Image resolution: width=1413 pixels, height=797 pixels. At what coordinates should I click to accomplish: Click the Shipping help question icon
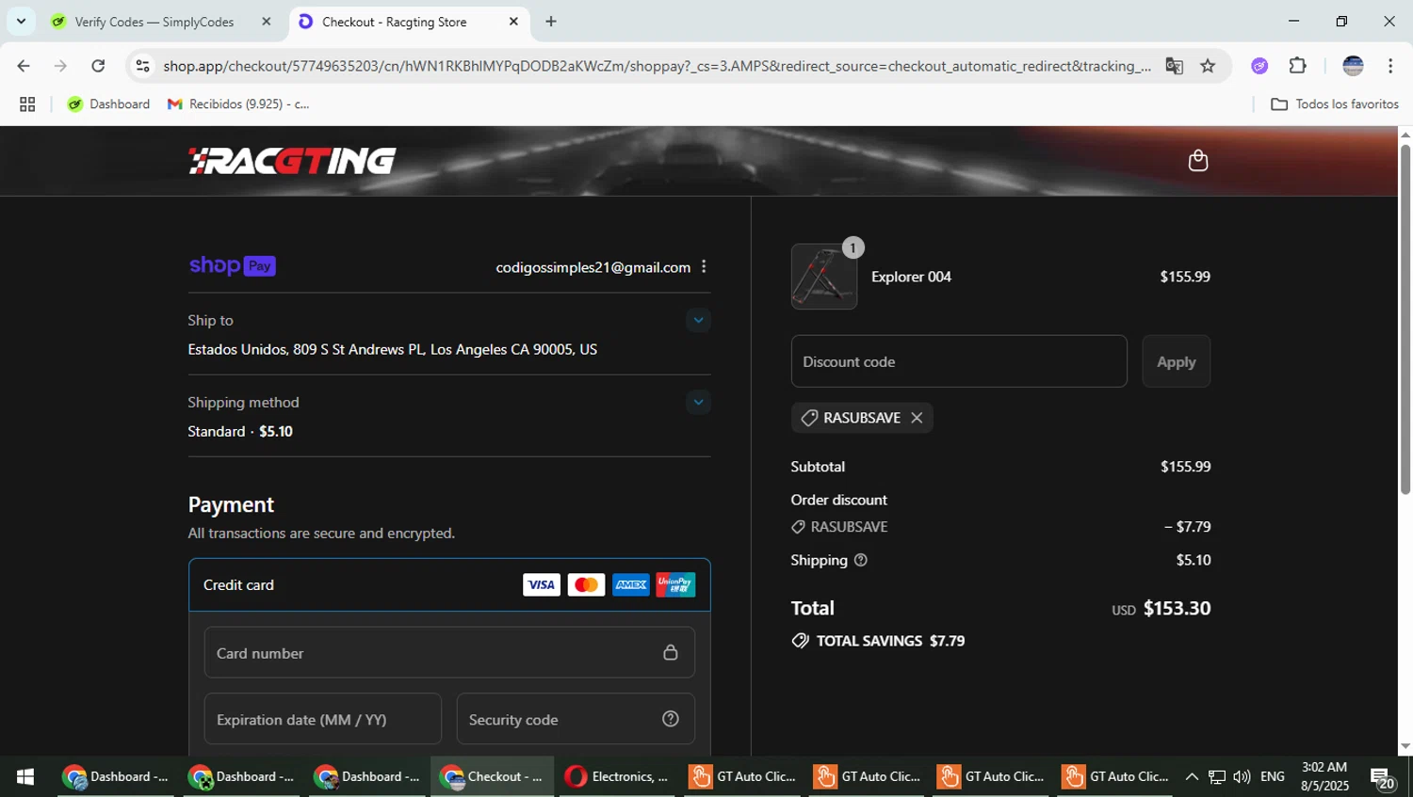[860, 560]
